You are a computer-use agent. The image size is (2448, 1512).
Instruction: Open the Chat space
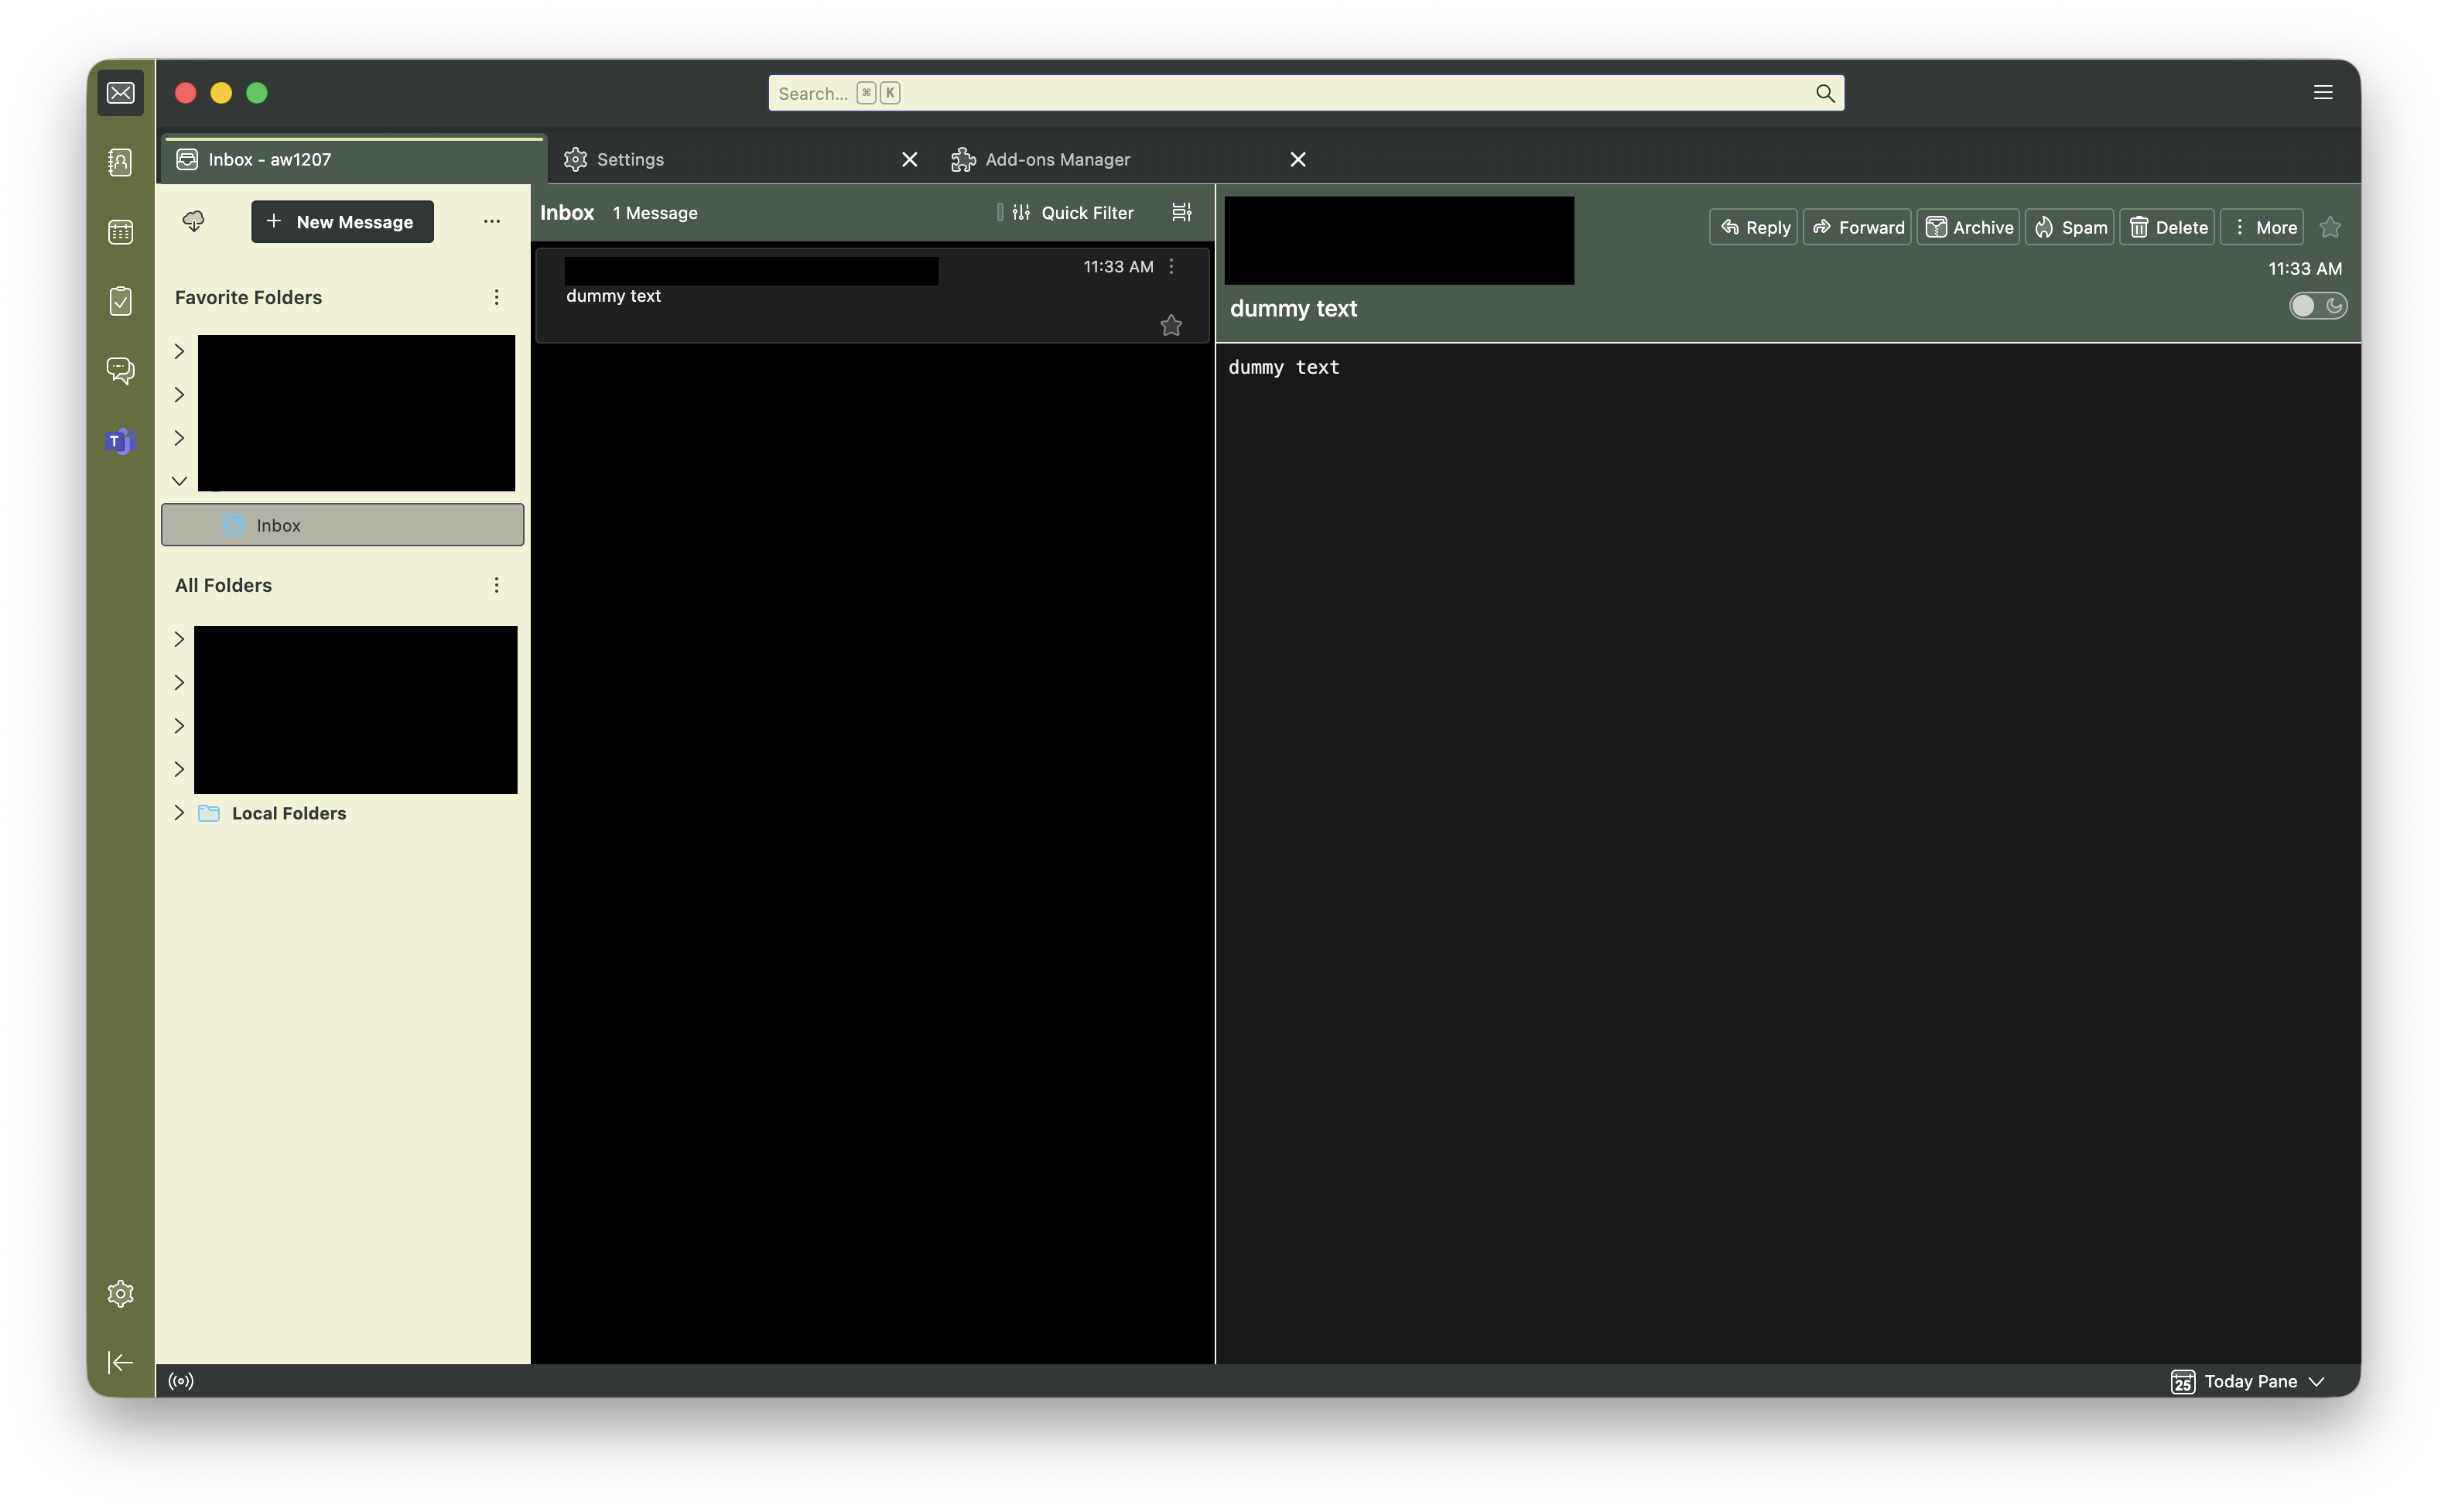120,371
